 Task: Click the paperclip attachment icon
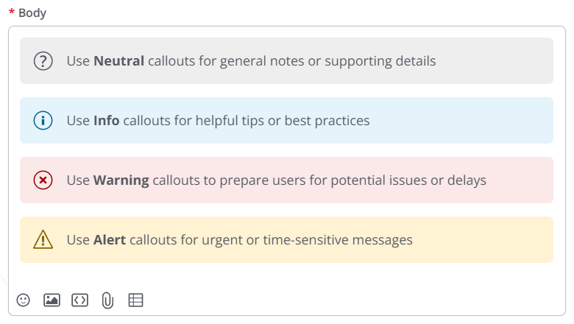tap(107, 300)
